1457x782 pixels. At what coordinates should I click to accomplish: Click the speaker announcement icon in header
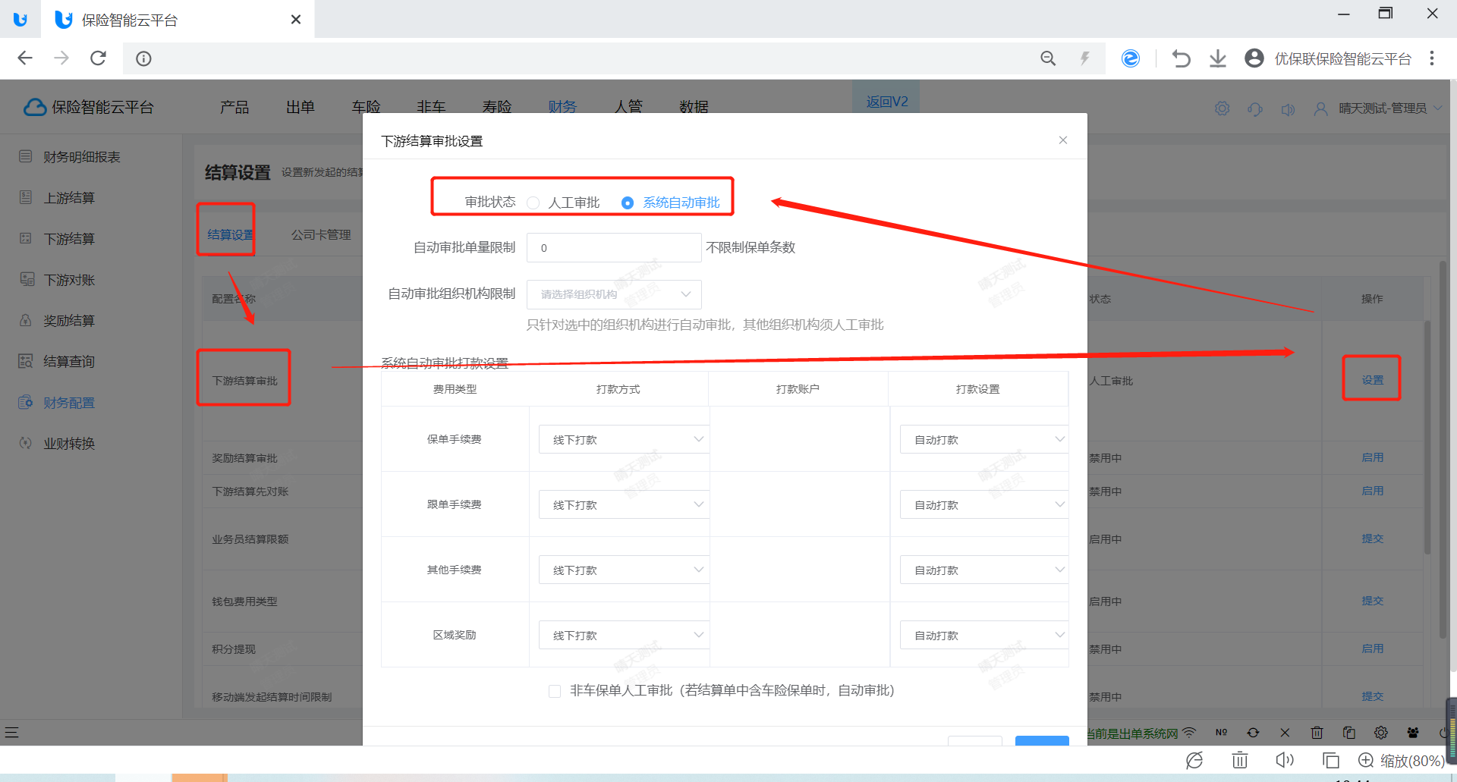pos(1288,109)
